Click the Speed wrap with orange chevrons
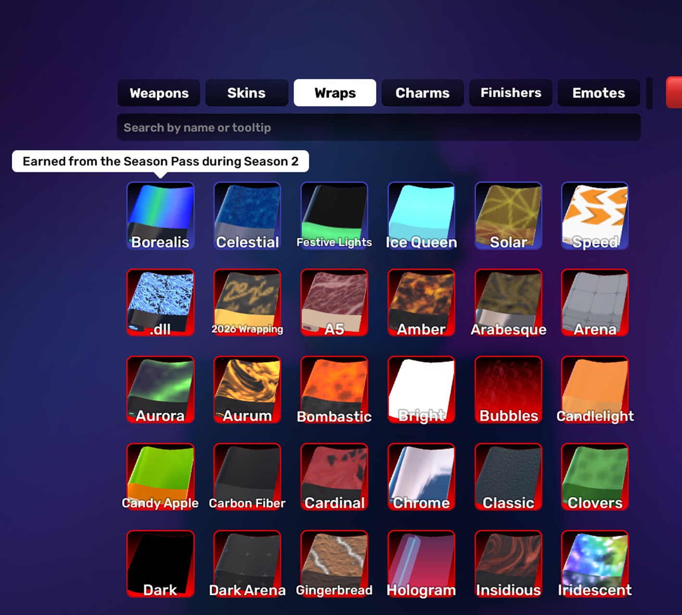 [595, 216]
